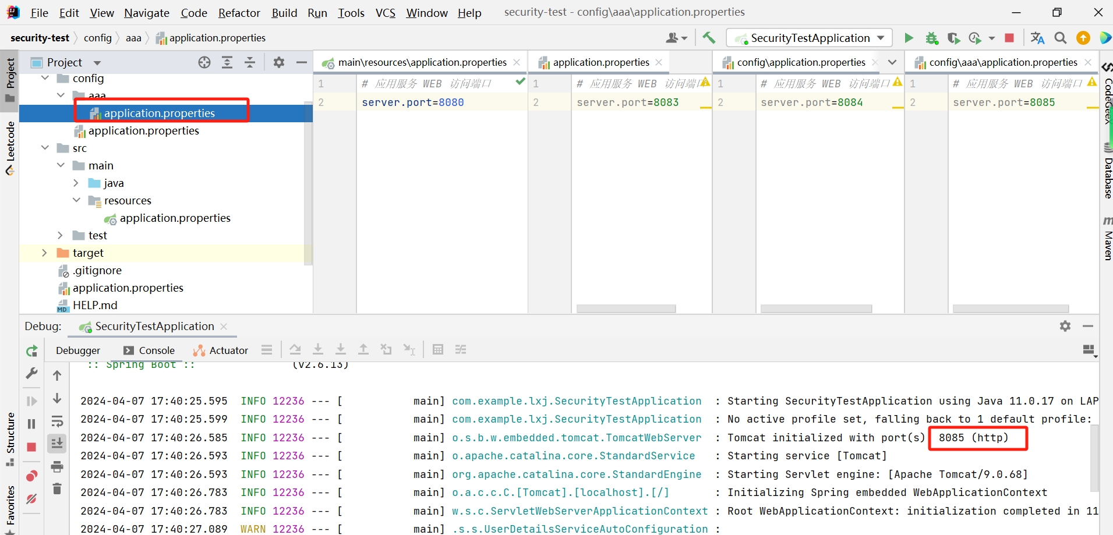The width and height of the screenshot is (1113, 535).
Task: Switch to the Debugger tab
Action: tap(78, 350)
